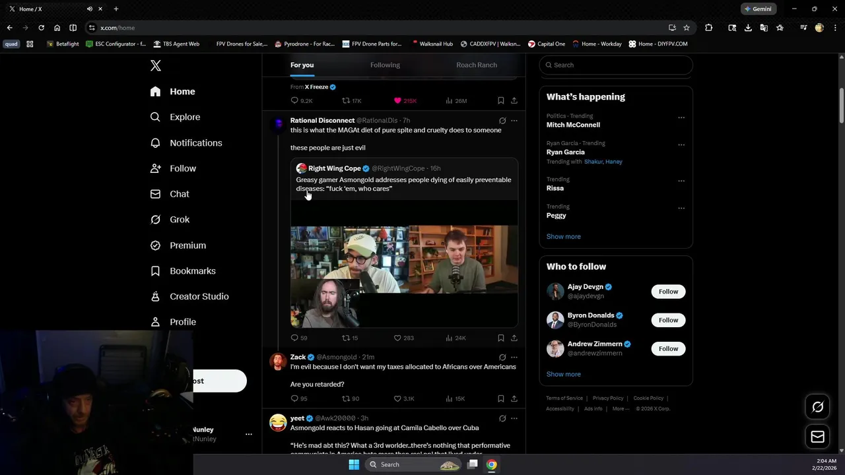Open Bookmarks in the sidebar
845x475 pixels.
183,271
